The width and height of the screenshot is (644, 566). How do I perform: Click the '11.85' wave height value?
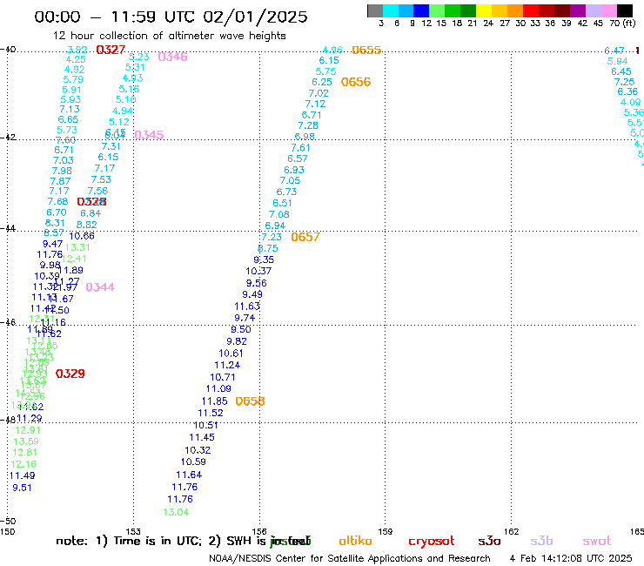click(214, 401)
